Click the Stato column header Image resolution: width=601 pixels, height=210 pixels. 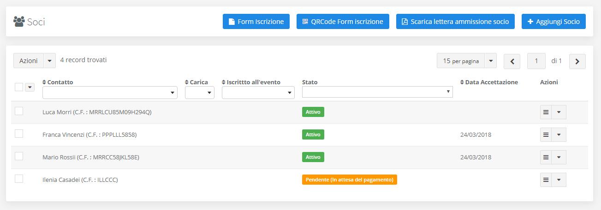[x=310, y=82]
